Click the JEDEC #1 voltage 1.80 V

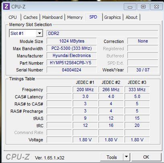pyautogui.click(x=85, y=140)
